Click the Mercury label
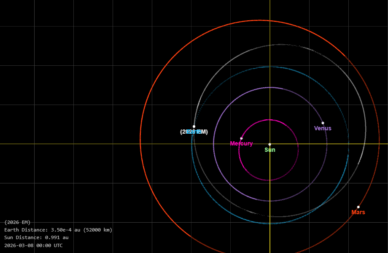Viewport: 388px width, 253px height. coord(241,143)
